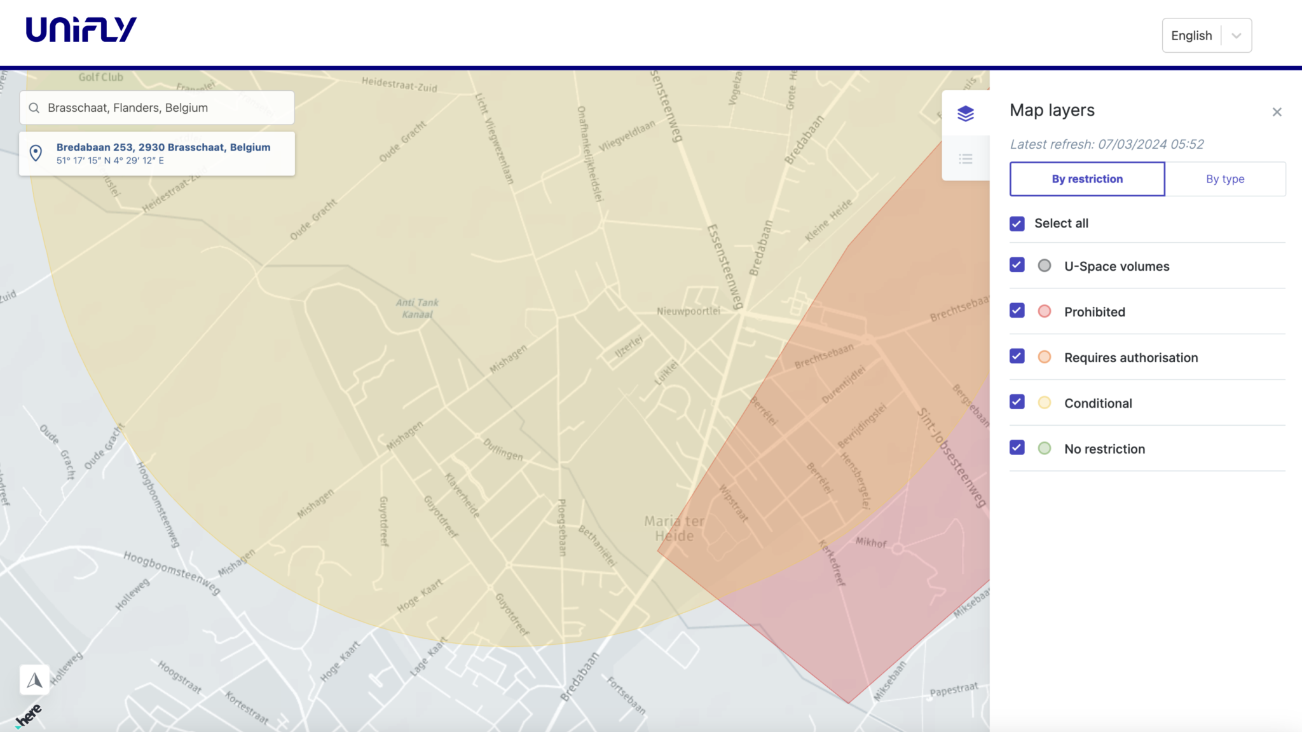Screen dimensions: 1302x732
Task: Click the north compass arrow button
Action: [35, 680]
